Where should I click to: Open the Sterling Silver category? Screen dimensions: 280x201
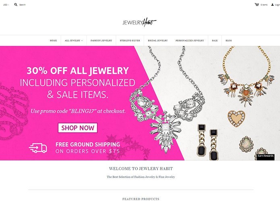tap(130, 41)
